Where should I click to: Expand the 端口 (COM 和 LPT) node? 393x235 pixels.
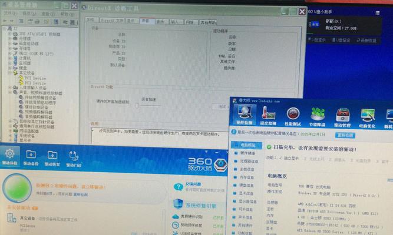(x=10, y=53)
